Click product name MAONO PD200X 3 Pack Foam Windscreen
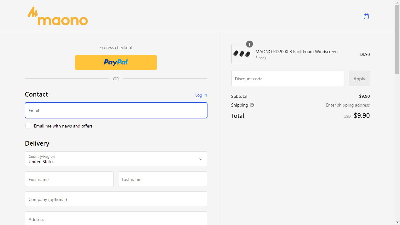Viewport: 400px width, 225px height. pos(297,52)
